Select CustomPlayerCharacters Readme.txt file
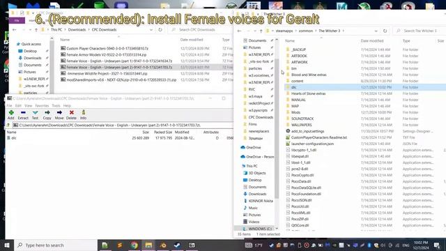 coord(319,137)
